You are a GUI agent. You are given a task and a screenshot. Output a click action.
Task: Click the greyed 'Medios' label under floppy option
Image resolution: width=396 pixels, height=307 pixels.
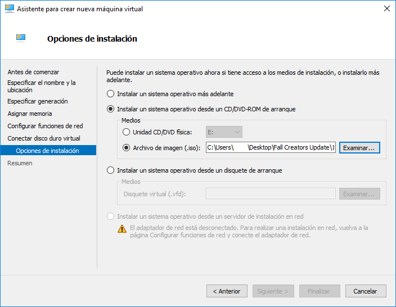pyautogui.click(x=131, y=182)
